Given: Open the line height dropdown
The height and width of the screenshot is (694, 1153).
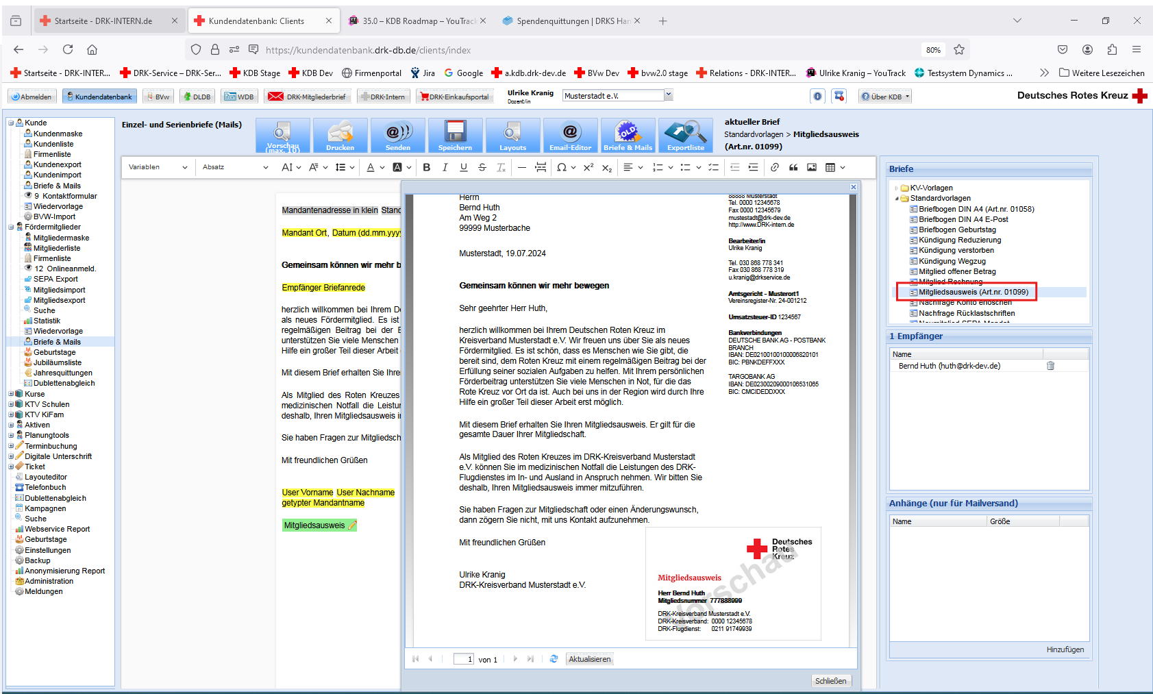Looking at the screenshot, I should [x=345, y=167].
